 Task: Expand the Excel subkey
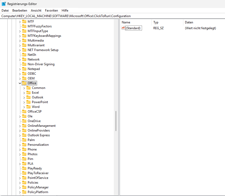point(24,93)
